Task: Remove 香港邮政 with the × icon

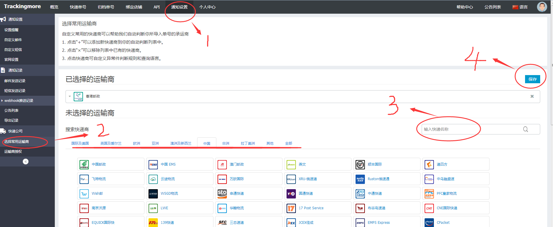Action: [x=532, y=96]
